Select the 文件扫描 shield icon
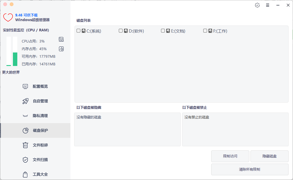The height and width of the screenshot is (180, 293). pos(26,159)
